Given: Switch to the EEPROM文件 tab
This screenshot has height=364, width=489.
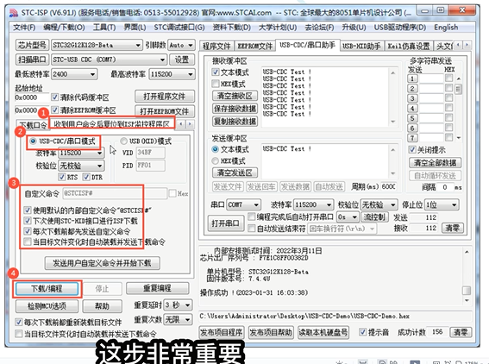Looking at the screenshot, I should tap(254, 47).
